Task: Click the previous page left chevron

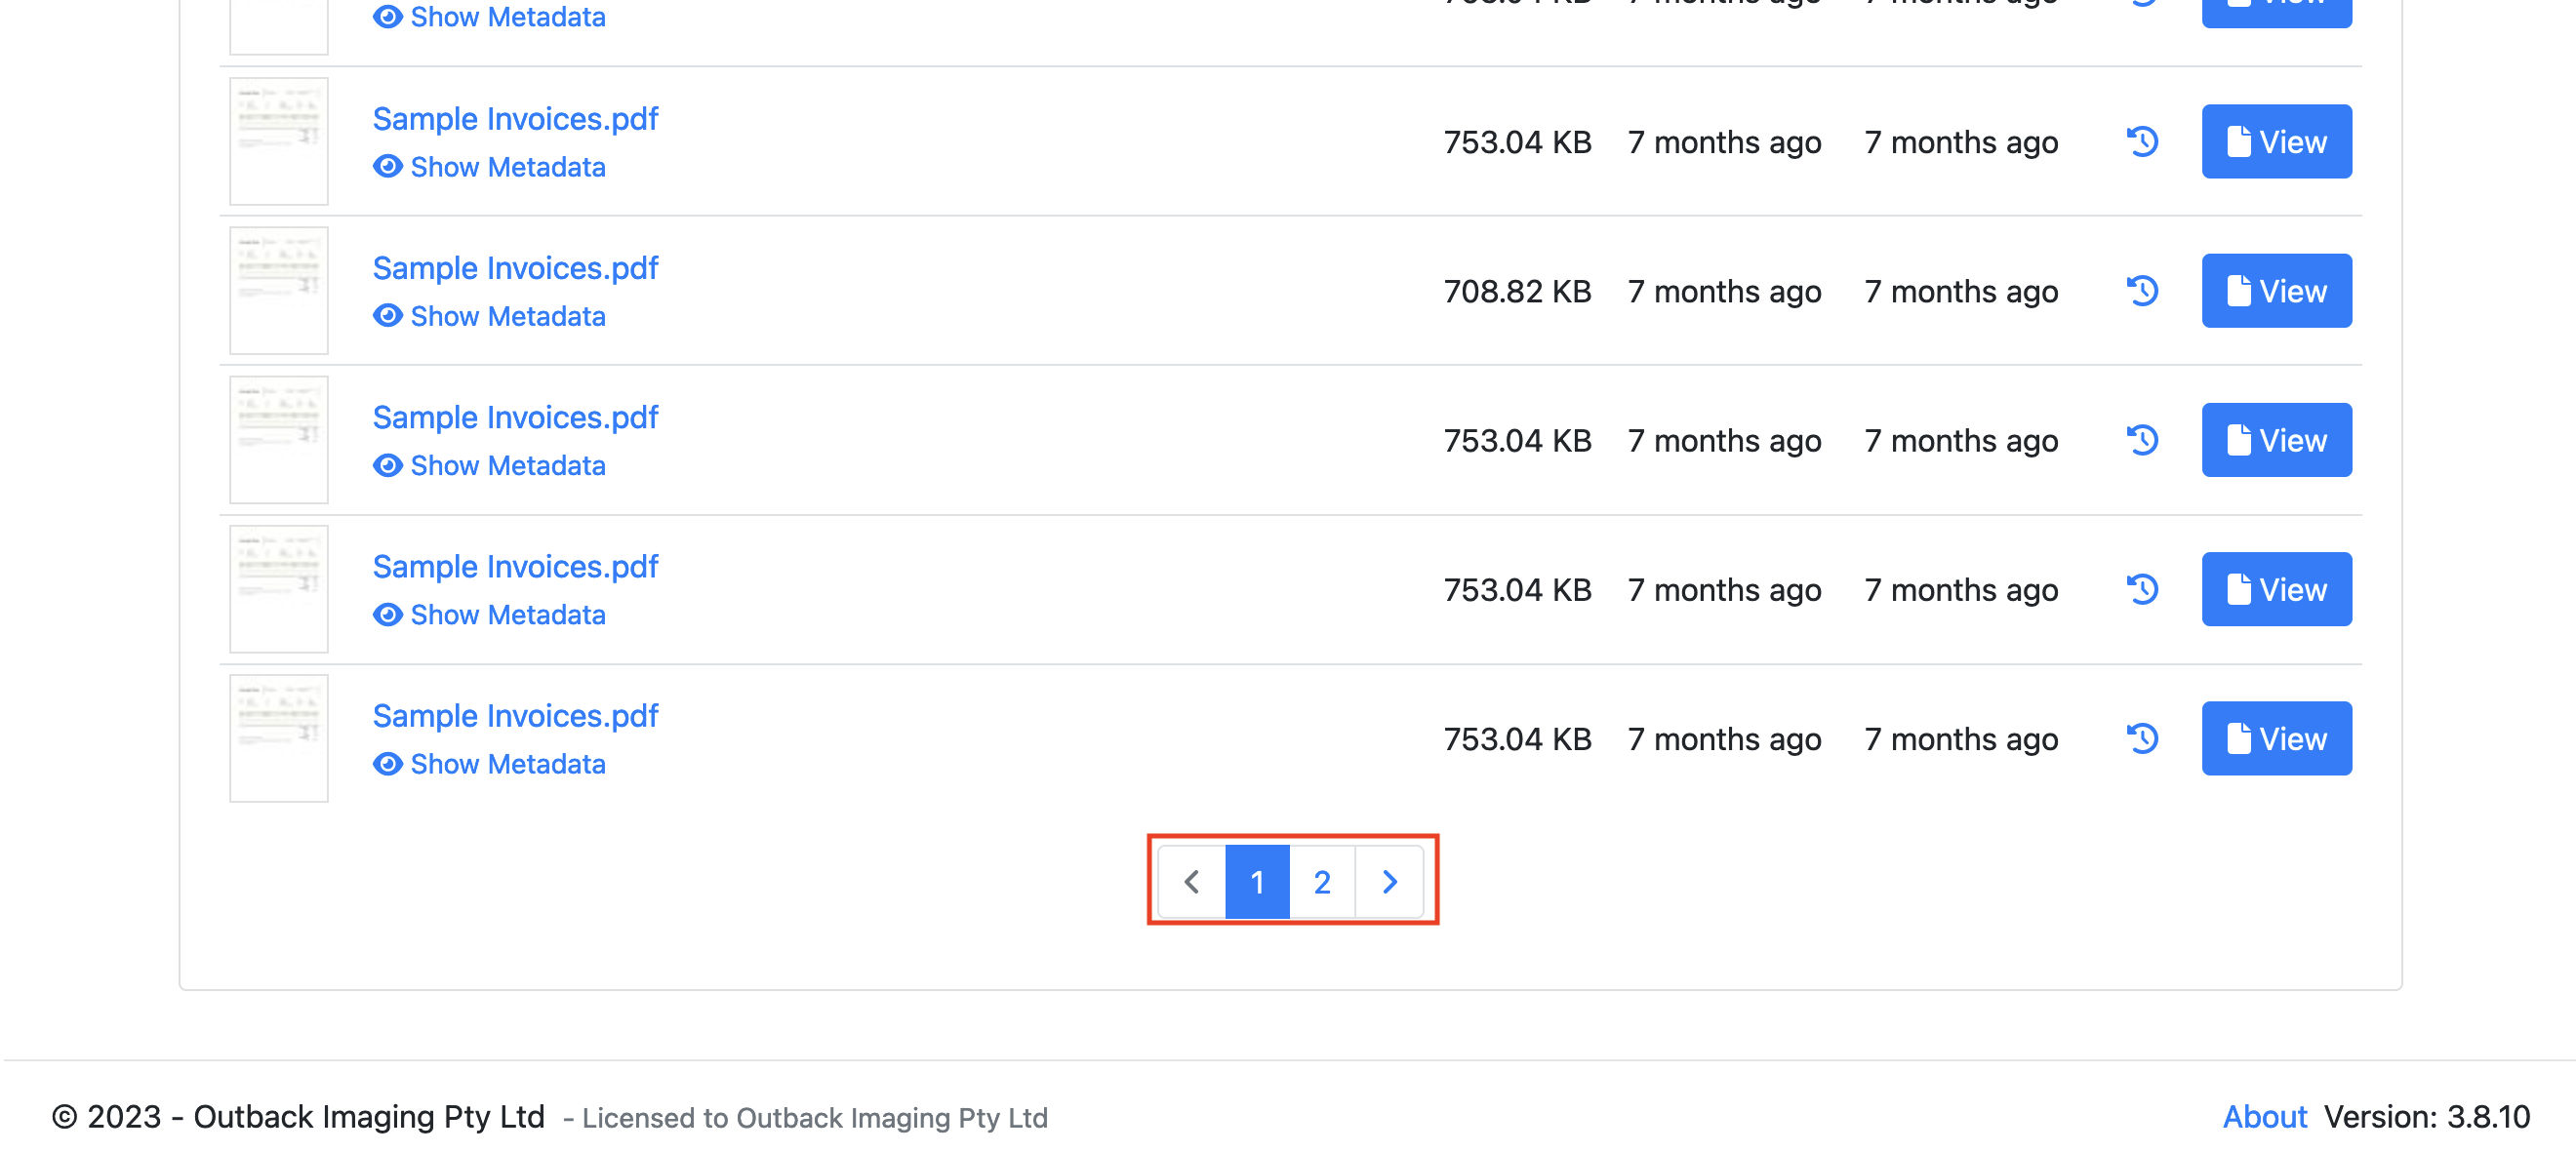Action: point(1192,882)
